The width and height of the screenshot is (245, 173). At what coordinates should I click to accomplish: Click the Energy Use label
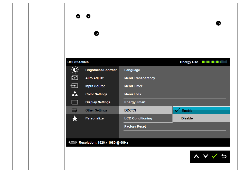pos(189,62)
